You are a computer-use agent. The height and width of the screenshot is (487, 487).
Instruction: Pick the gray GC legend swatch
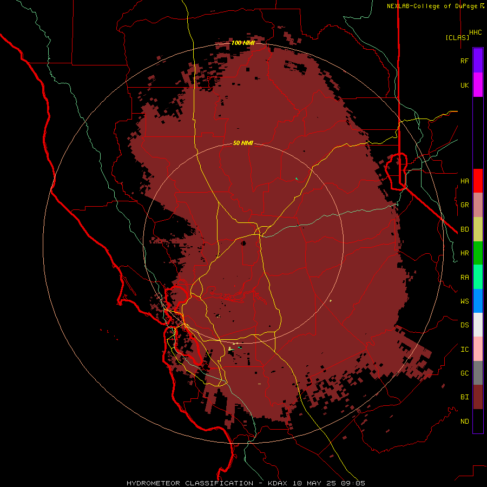point(478,373)
